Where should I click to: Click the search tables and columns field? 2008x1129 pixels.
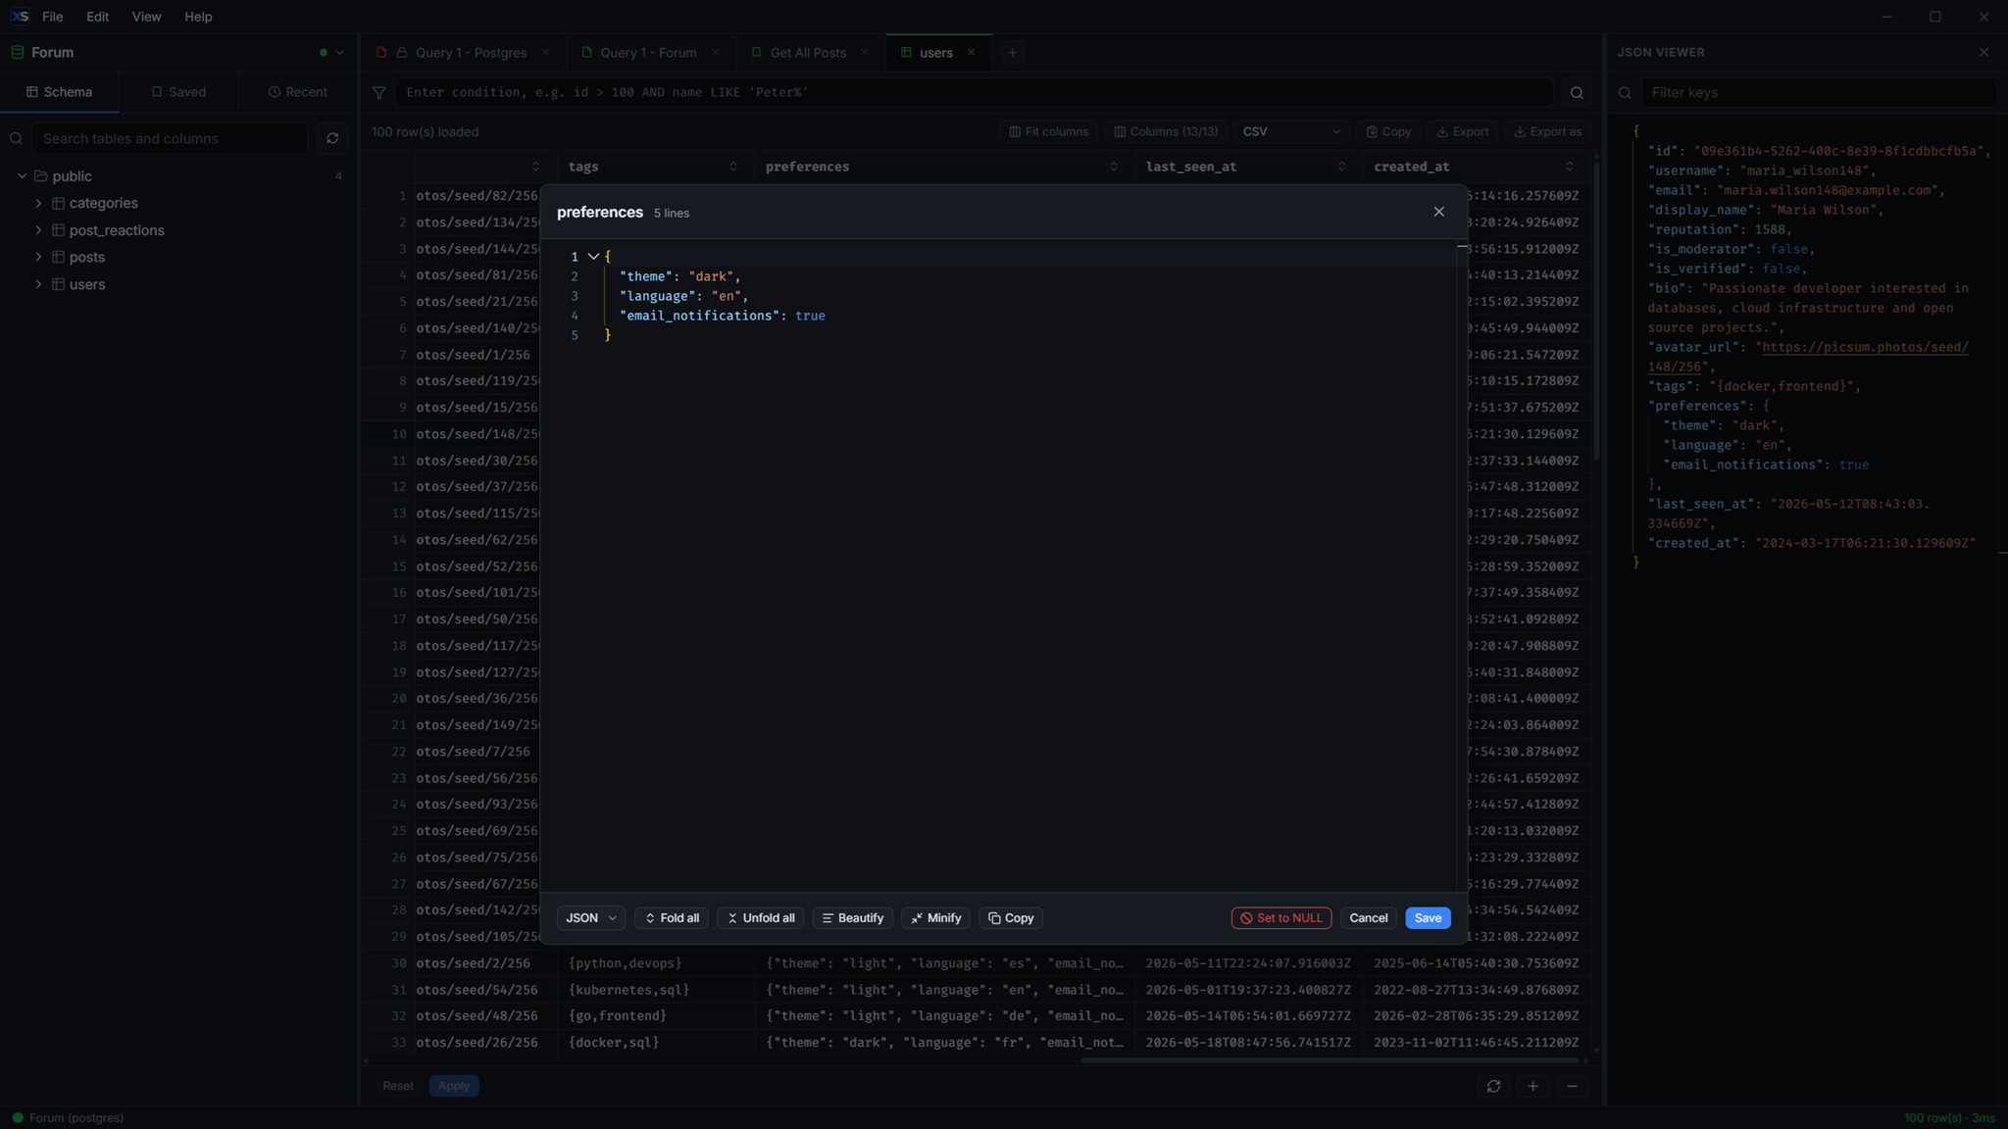coord(170,138)
